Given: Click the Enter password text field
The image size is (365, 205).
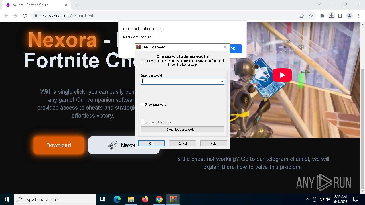Looking at the screenshot, I should click(x=180, y=81).
